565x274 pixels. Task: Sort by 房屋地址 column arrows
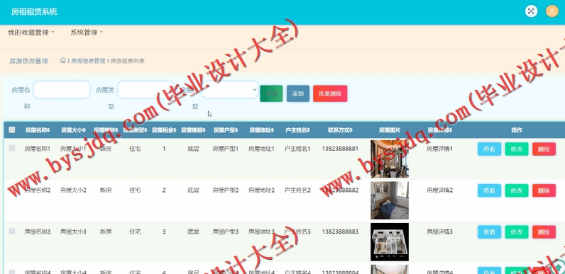[273, 130]
